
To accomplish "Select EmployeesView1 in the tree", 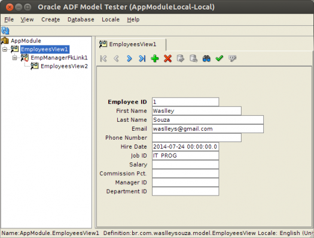I will (45, 49).
